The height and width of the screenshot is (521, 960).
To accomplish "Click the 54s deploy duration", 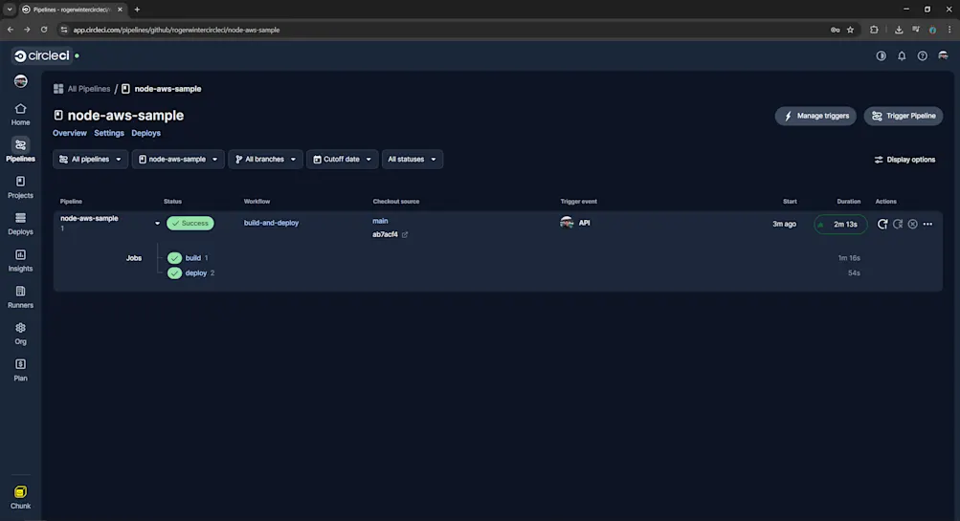I will (x=854, y=272).
